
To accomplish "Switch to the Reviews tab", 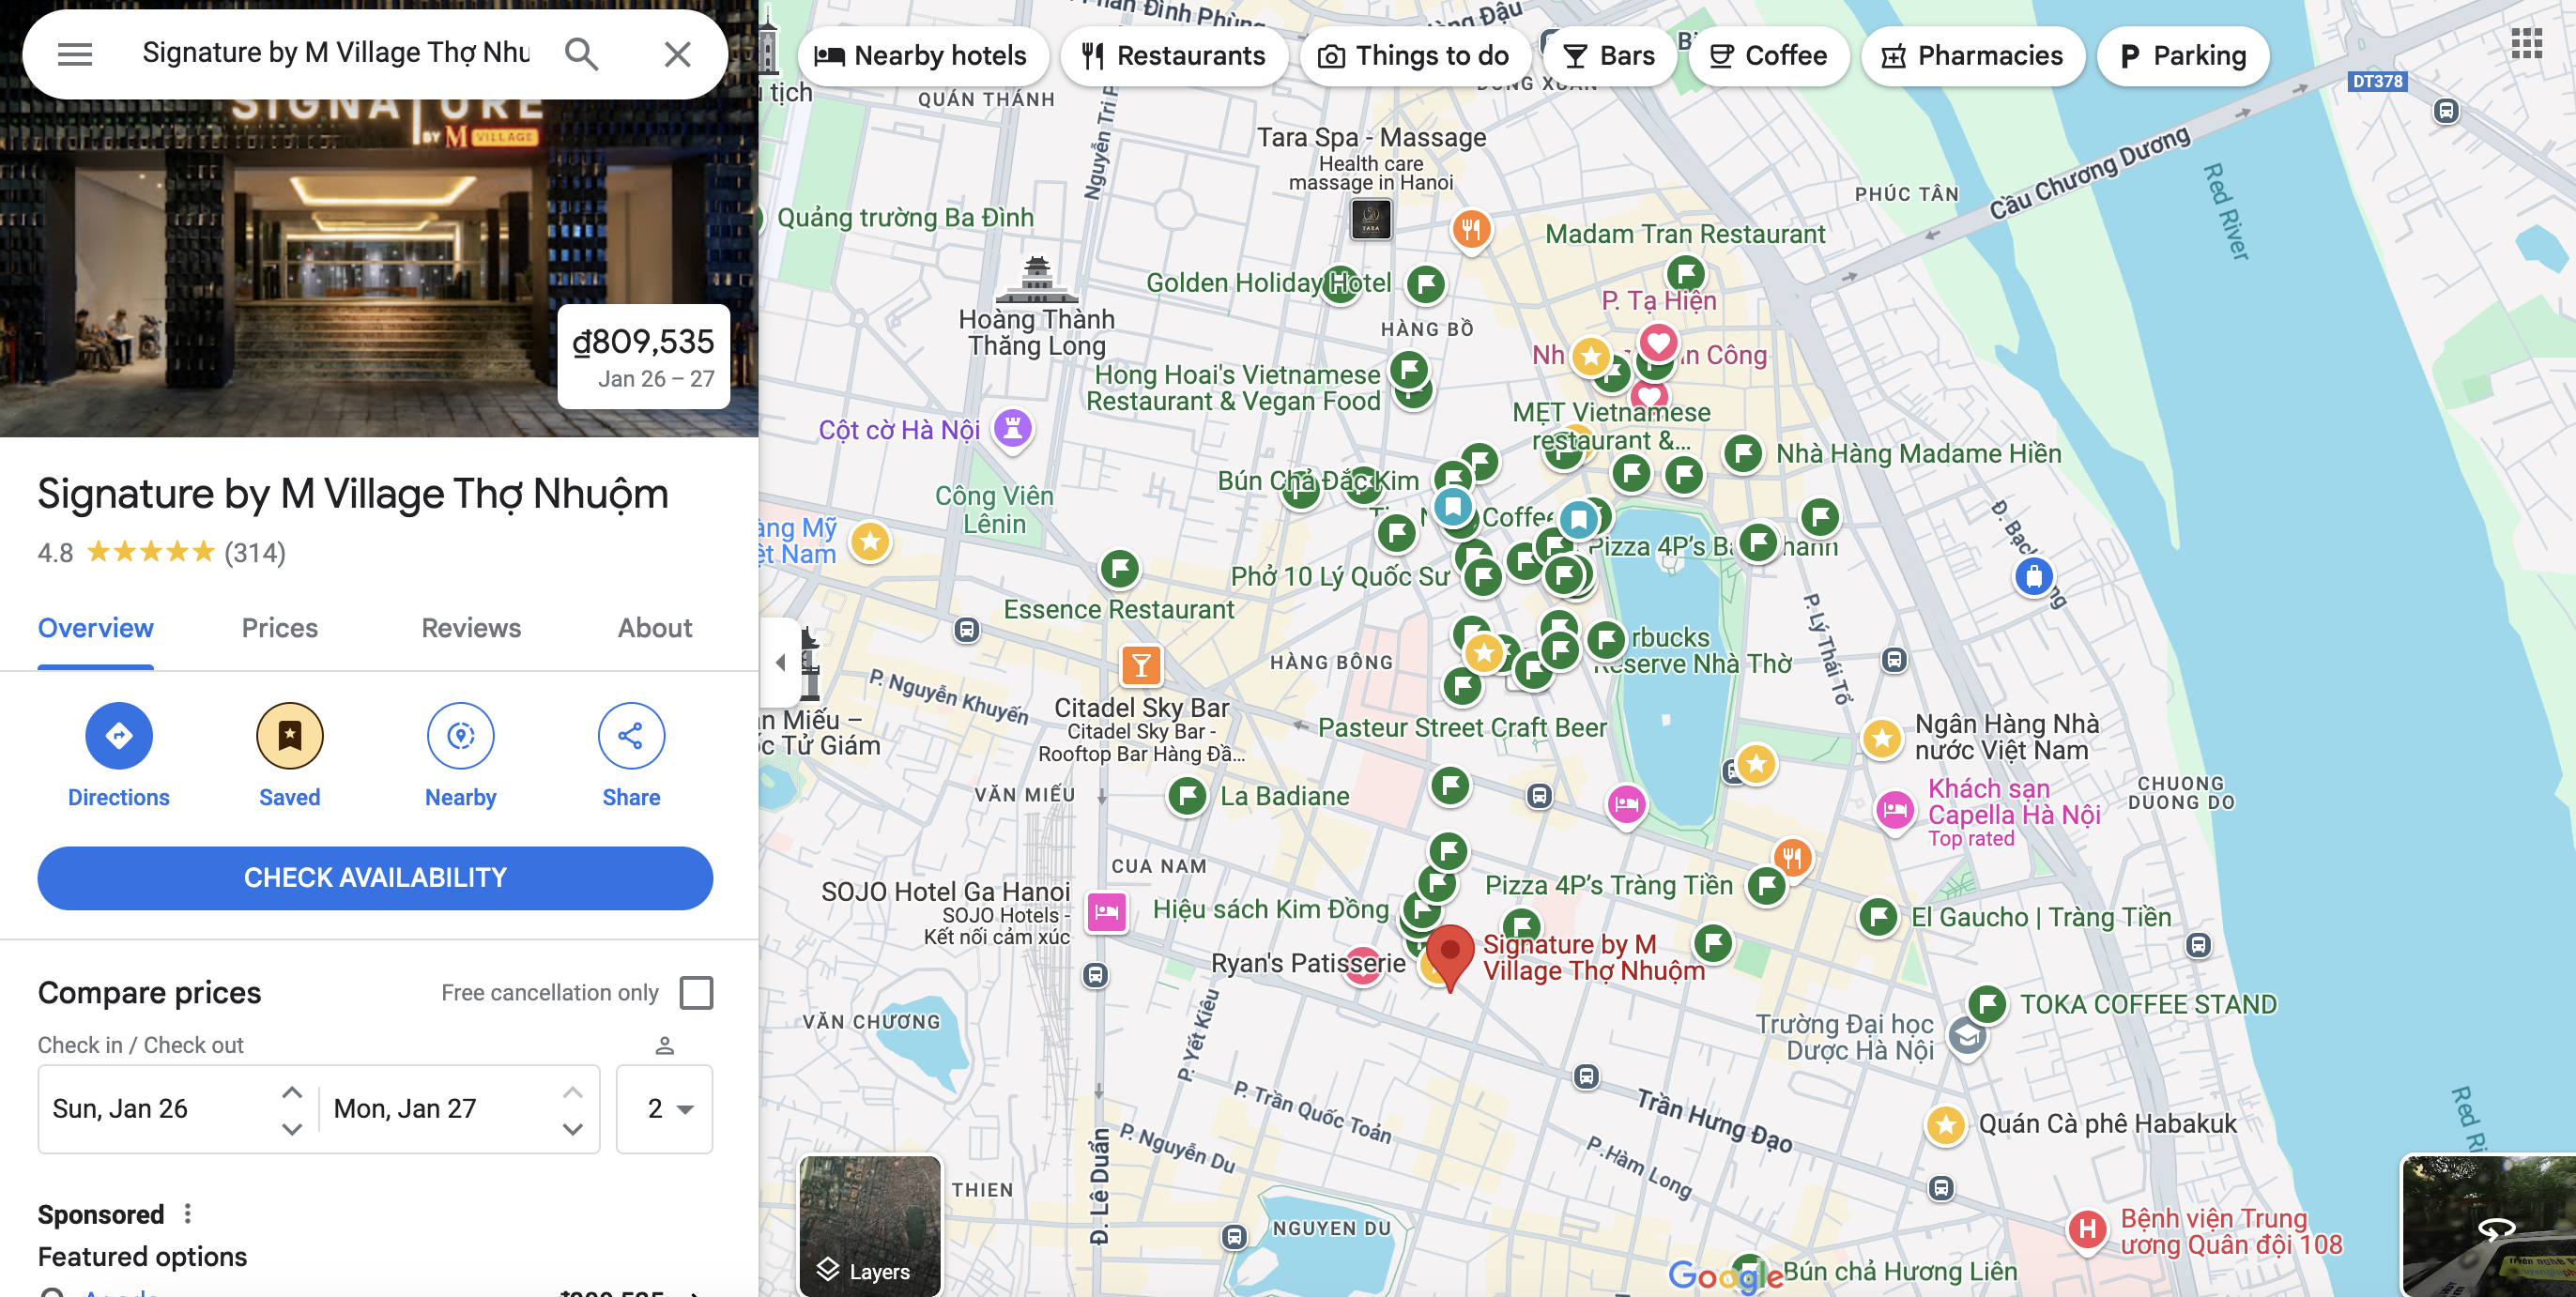I will [x=471, y=628].
